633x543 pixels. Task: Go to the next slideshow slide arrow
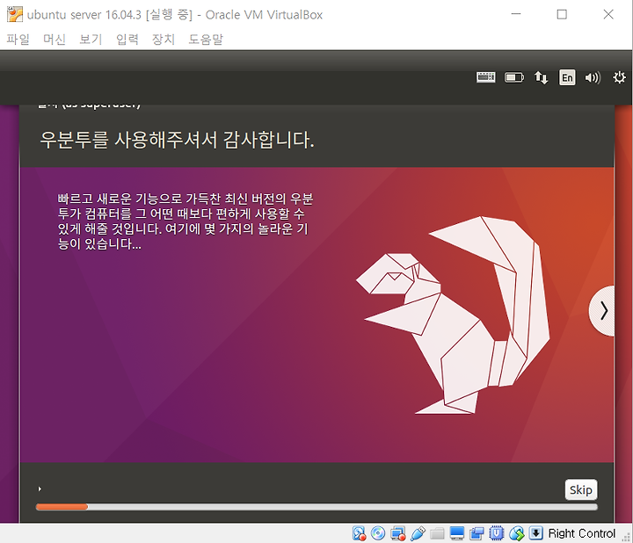pyautogui.click(x=603, y=311)
